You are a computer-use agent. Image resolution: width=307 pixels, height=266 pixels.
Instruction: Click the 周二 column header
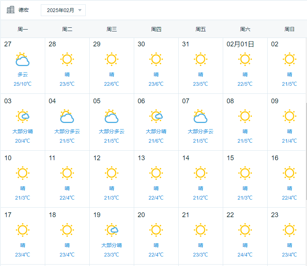(67, 29)
